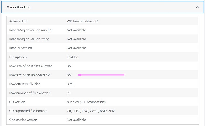Click the 8M value beside the pink arrow
This screenshot has height=126, width=205.
coord(69,75)
